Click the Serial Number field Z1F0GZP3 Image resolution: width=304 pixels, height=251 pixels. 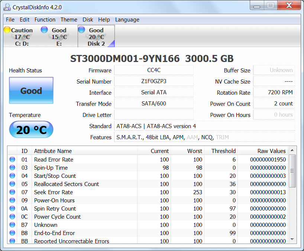click(x=154, y=81)
